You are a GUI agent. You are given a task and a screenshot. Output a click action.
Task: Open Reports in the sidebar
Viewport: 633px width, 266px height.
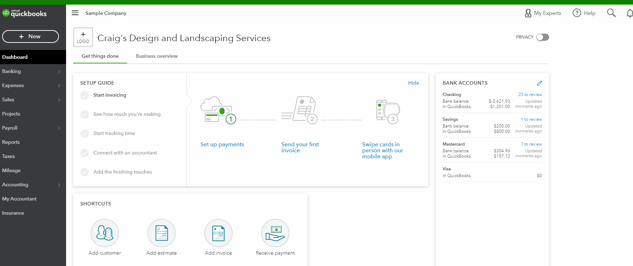pyautogui.click(x=33, y=142)
